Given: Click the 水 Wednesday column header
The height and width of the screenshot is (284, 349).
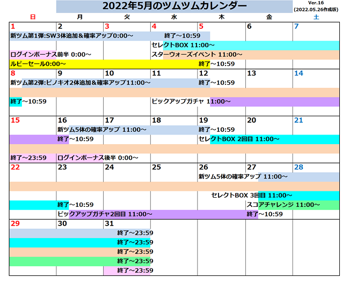Looking at the screenshot, I should tap(174, 17).
